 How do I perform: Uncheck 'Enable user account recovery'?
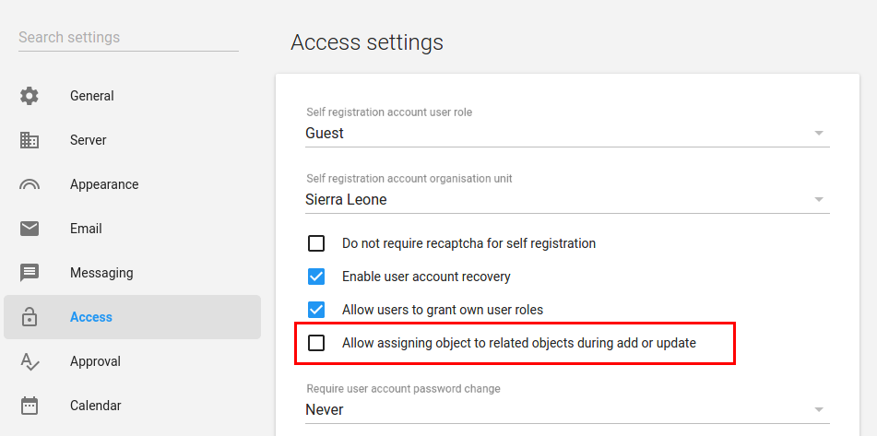[x=316, y=277]
